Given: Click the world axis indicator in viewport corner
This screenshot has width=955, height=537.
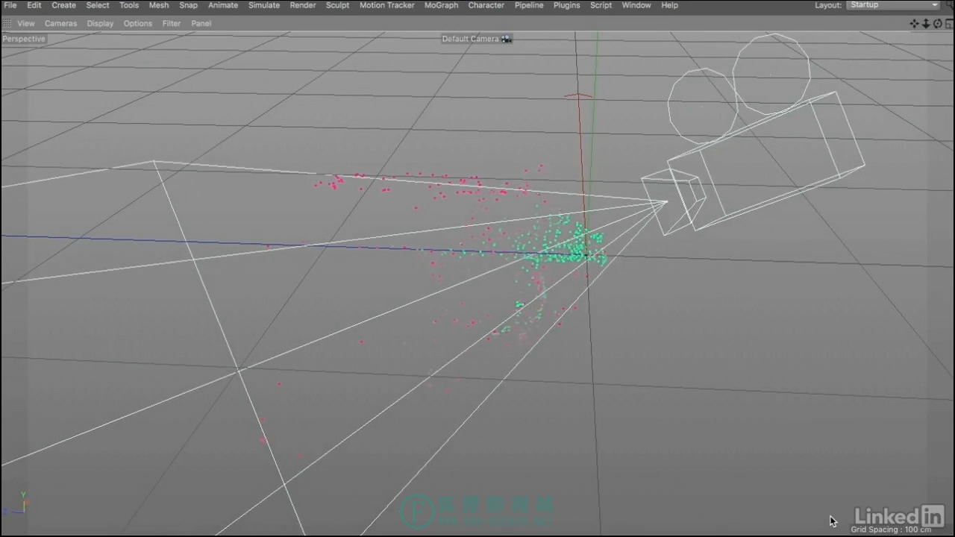Looking at the screenshot, I should [15, 504].
